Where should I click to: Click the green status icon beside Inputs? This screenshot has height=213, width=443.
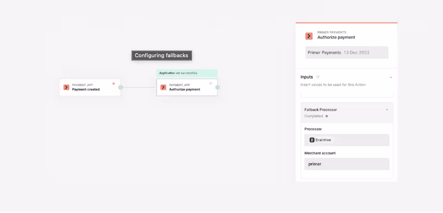pyautogui.click(x=318, y=77)
